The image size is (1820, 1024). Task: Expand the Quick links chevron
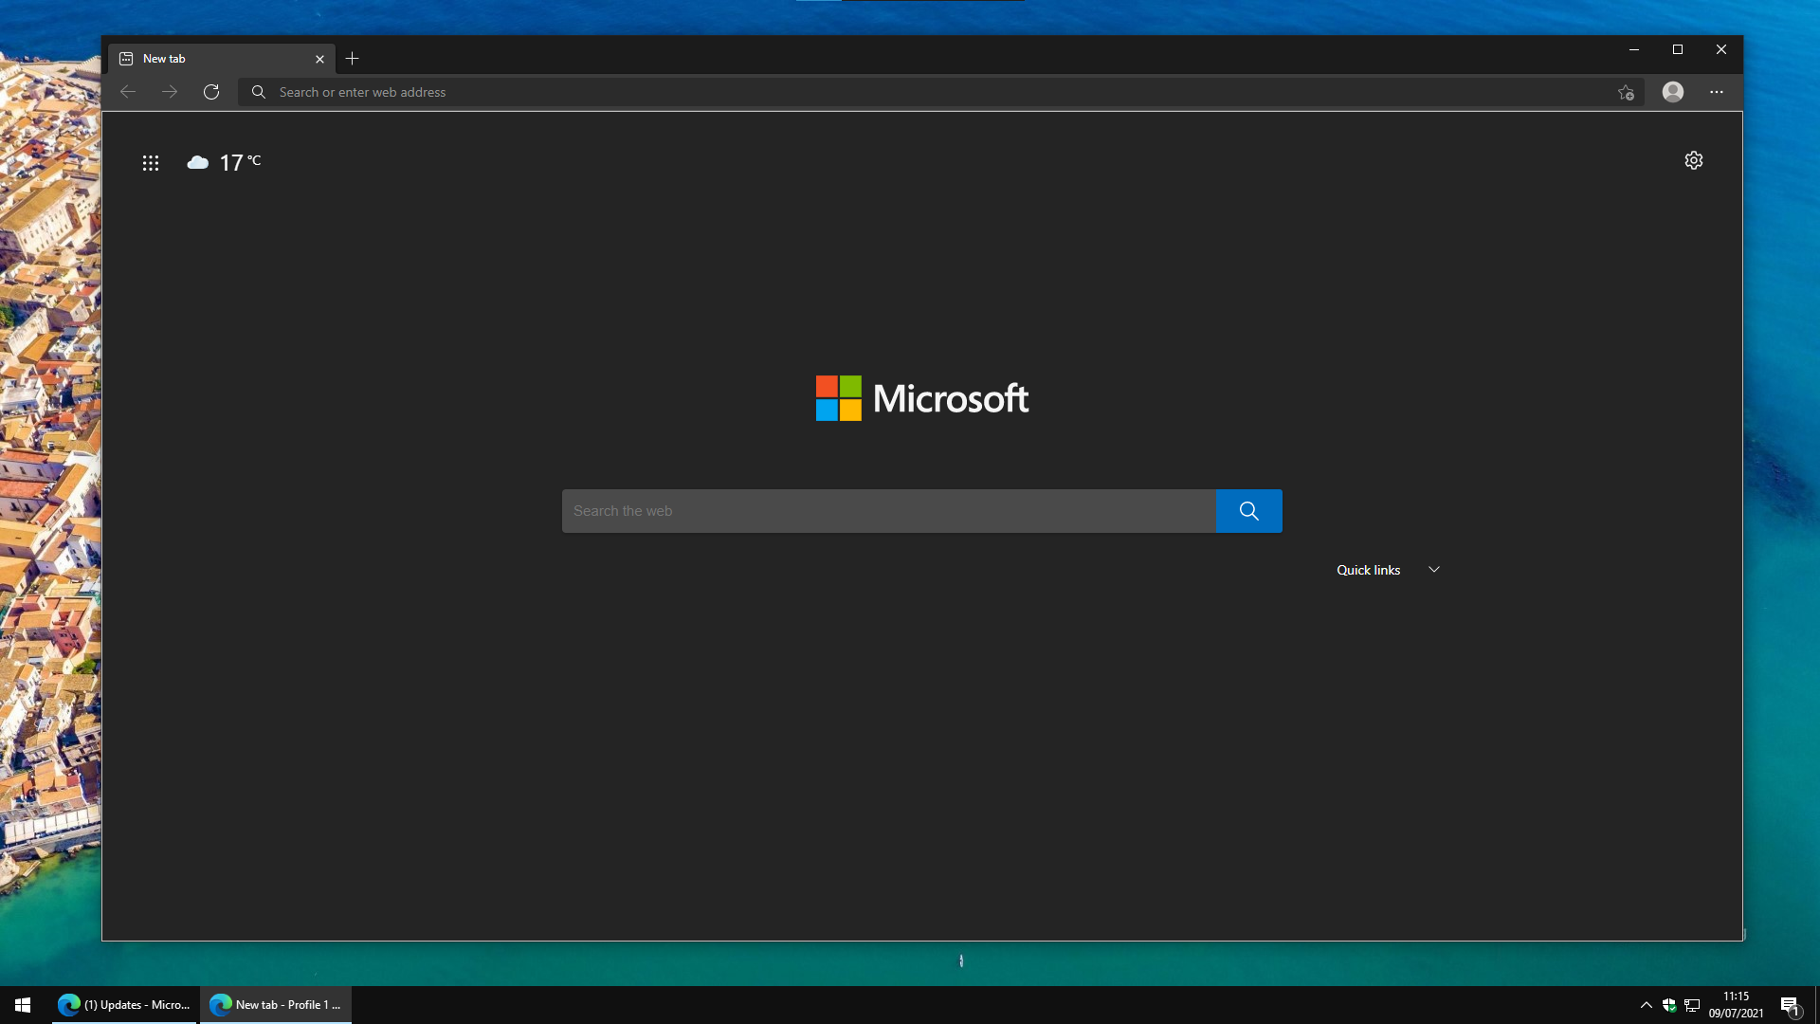click(x=1434, y=570)
